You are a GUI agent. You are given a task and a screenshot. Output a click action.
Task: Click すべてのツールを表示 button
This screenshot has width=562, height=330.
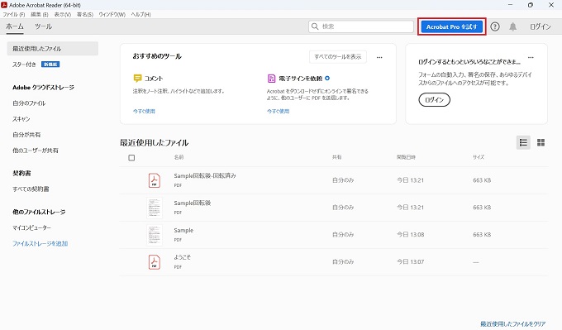click(x=338, y=57)
